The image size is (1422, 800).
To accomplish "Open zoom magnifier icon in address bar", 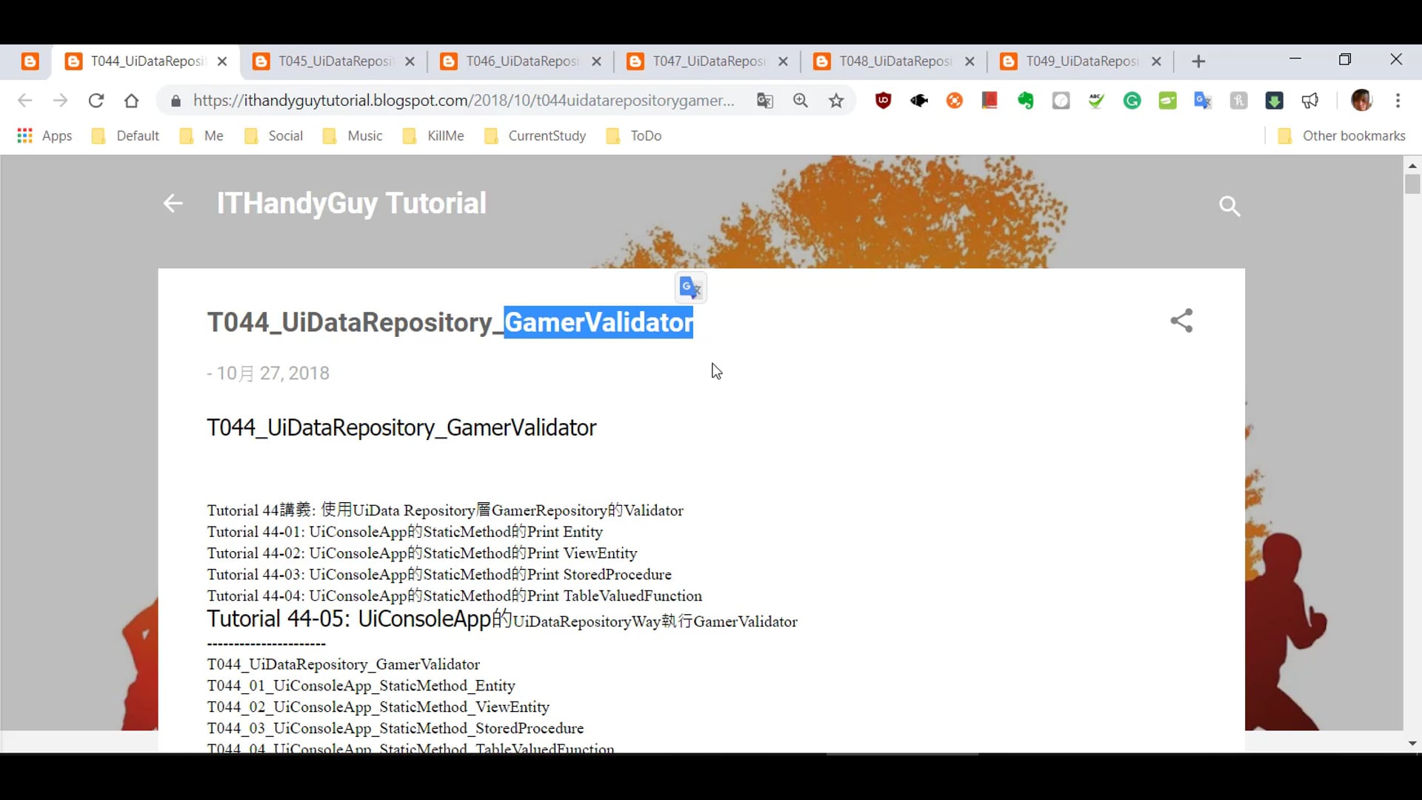I will [801, 101].
